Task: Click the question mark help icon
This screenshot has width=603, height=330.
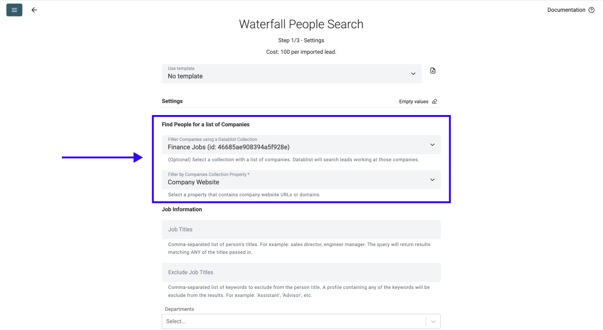Action: (592, 10)
